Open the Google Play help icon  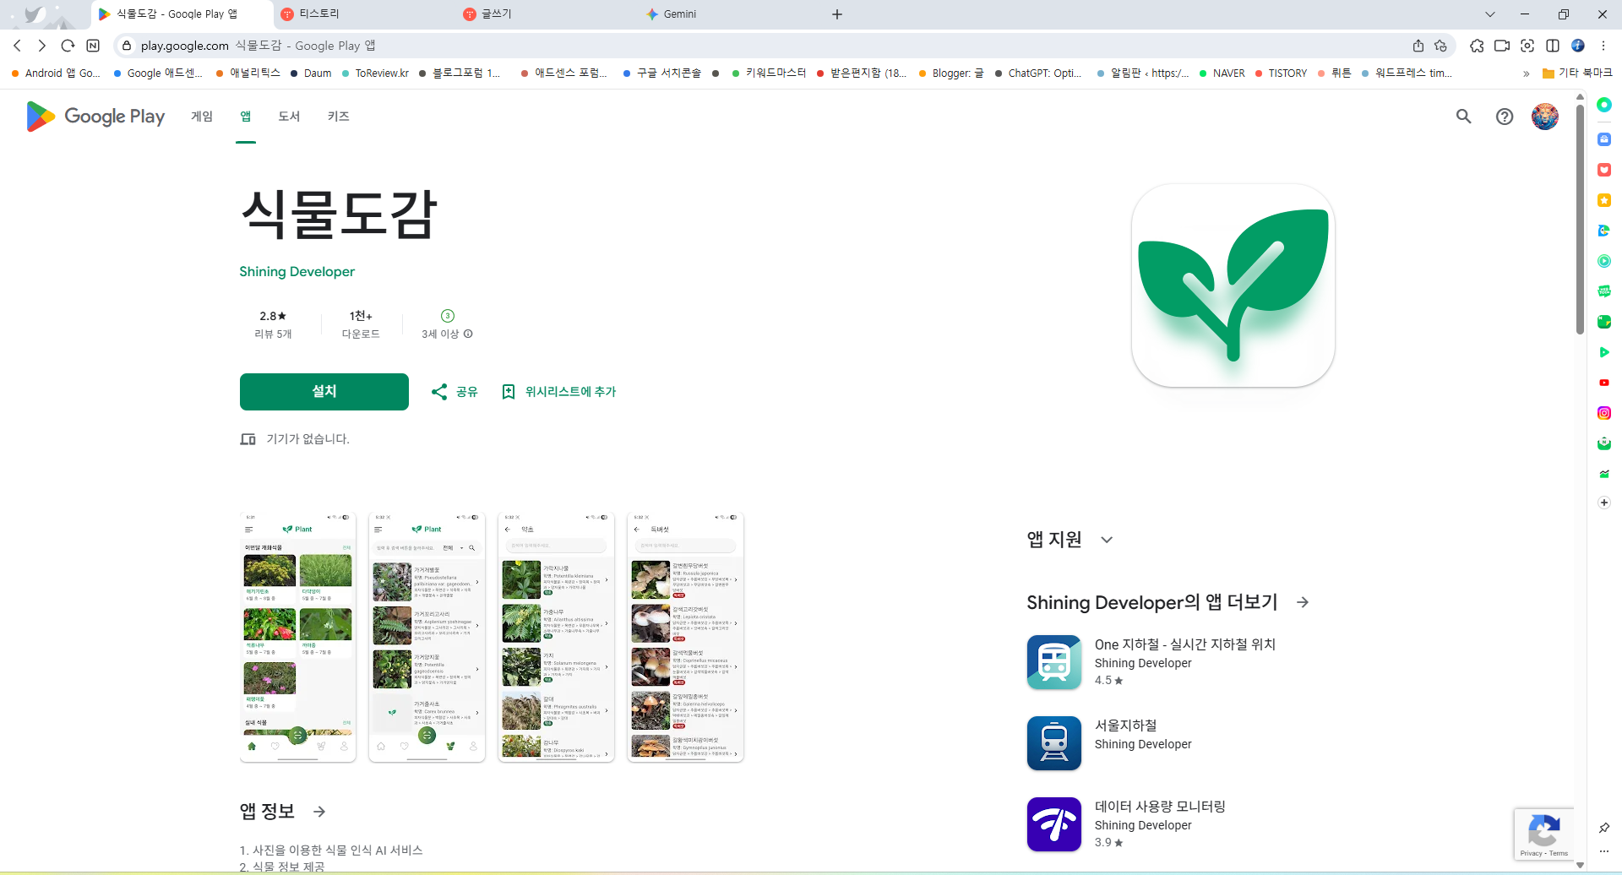point(1505,117)
